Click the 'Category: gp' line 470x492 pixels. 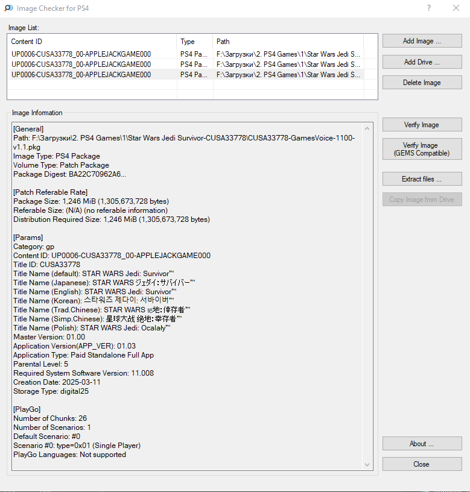(34, 247)
